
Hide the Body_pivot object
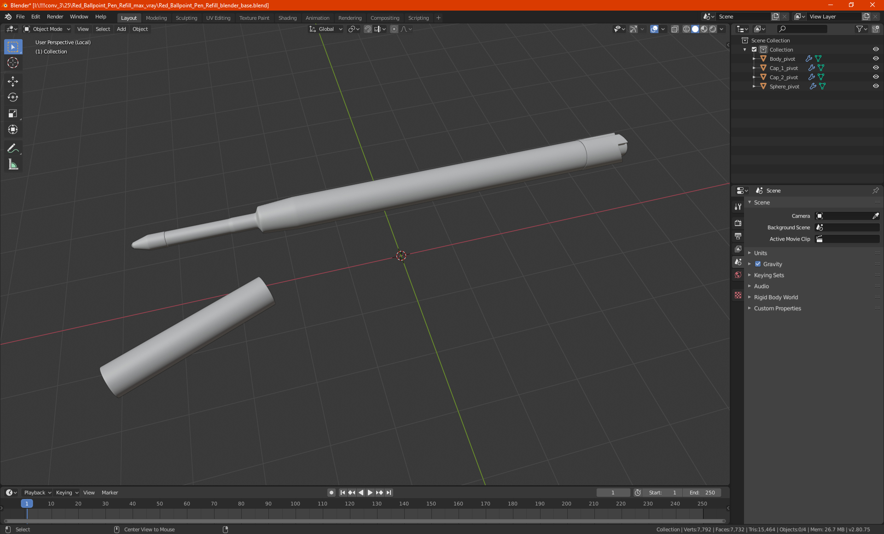(876, 59)
